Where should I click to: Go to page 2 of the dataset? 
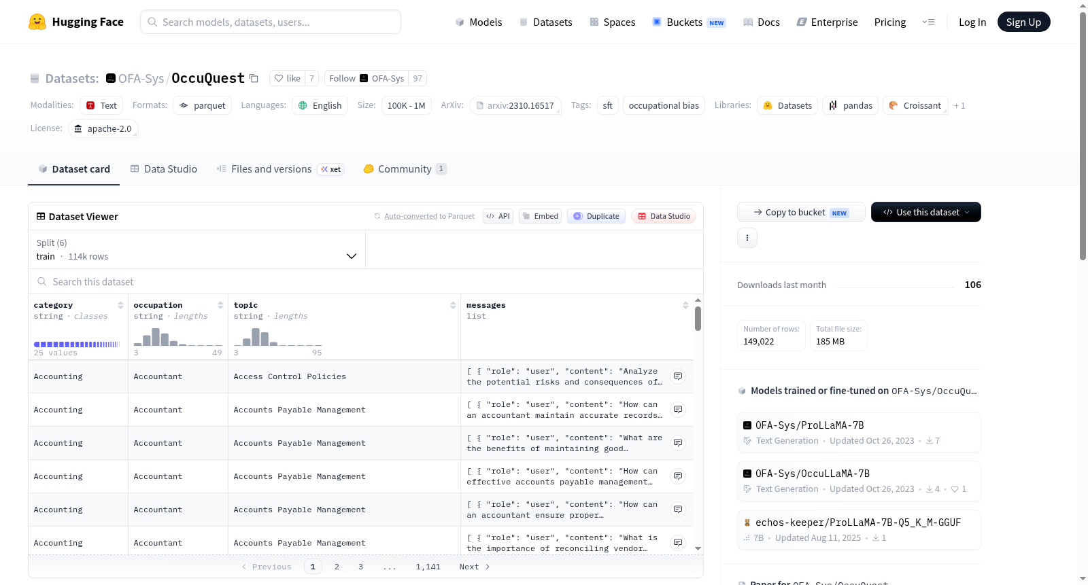(x=337, y=567)
